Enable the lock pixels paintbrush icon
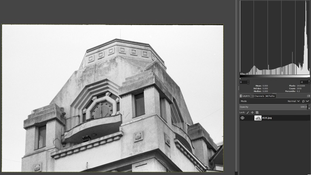 coord(248,112)
